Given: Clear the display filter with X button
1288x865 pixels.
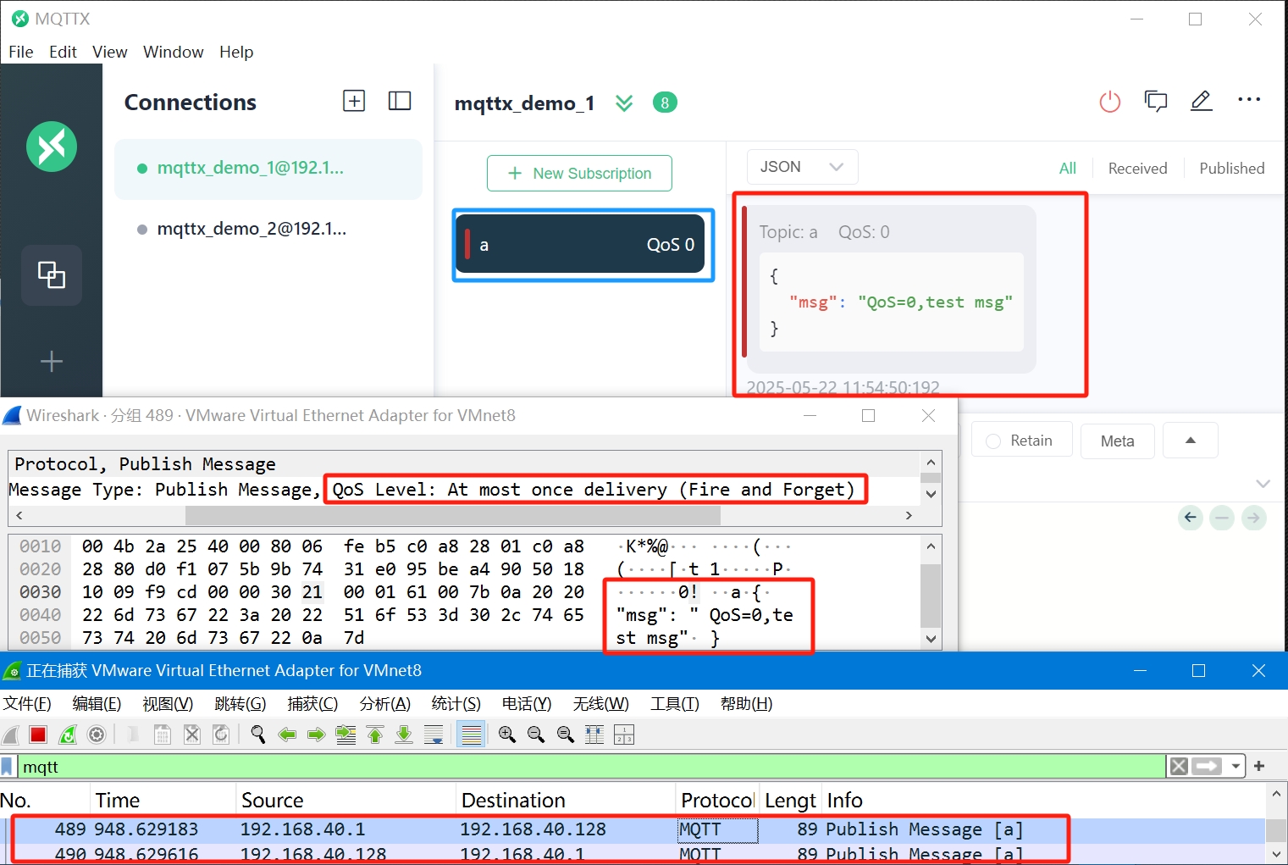Looking at the screenshot, I should click(1178, 767).
